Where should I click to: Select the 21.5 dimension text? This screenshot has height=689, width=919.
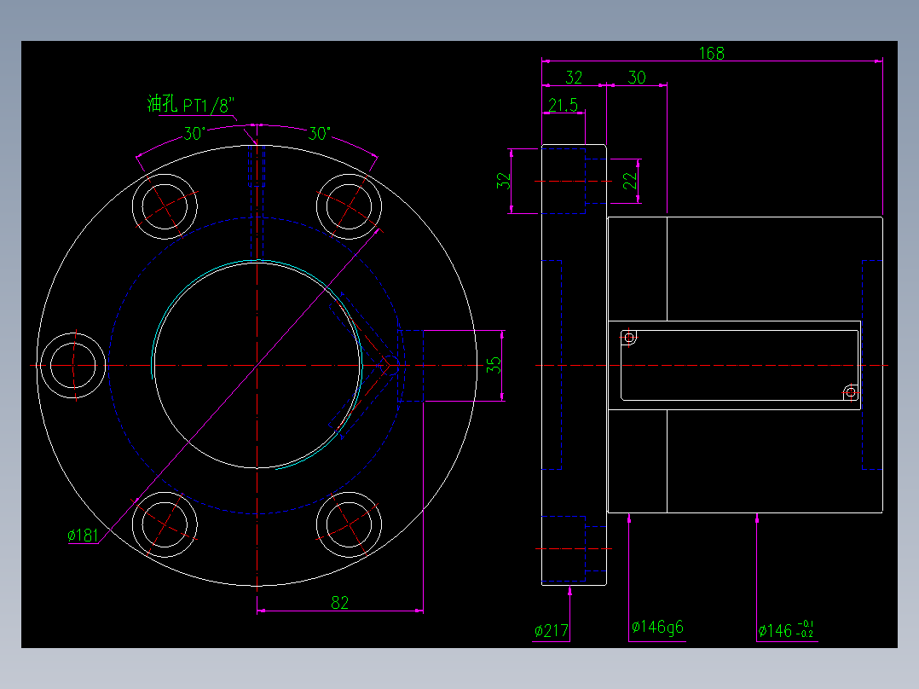click(x=563, y=106)
